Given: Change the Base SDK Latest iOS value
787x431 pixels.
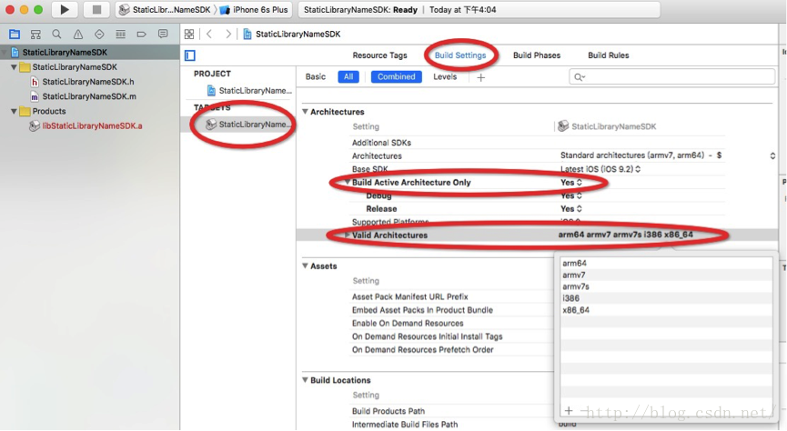Looking at the screenshot, I should 600,169.
